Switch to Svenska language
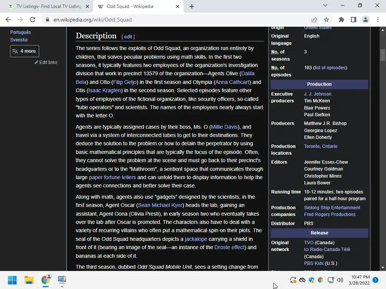Image resolution: width=386 pixels, height=289 pixels. [19, 40]
